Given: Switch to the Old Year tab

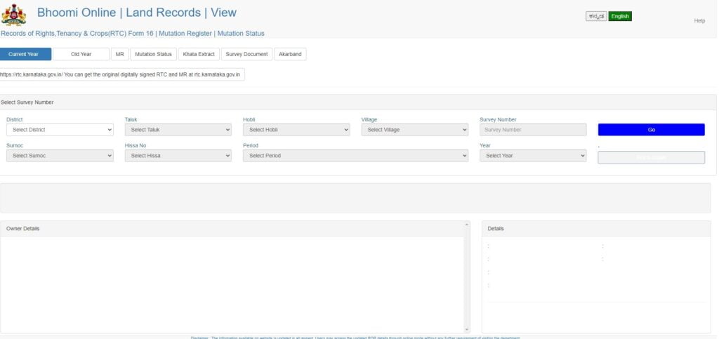Looking at the screenshot, I should pos(81,54).
